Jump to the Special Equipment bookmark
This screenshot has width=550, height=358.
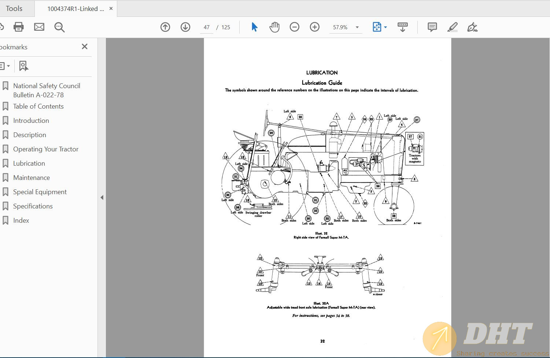tap(40, 192)
